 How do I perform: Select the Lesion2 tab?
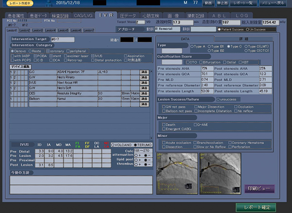(x=24, y=30)
